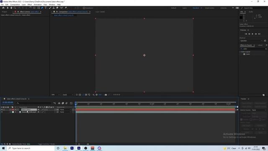The height and width of the screenshot is (151, 268).
Task: Open the Layer menu
Action: [x=23, y=5]
